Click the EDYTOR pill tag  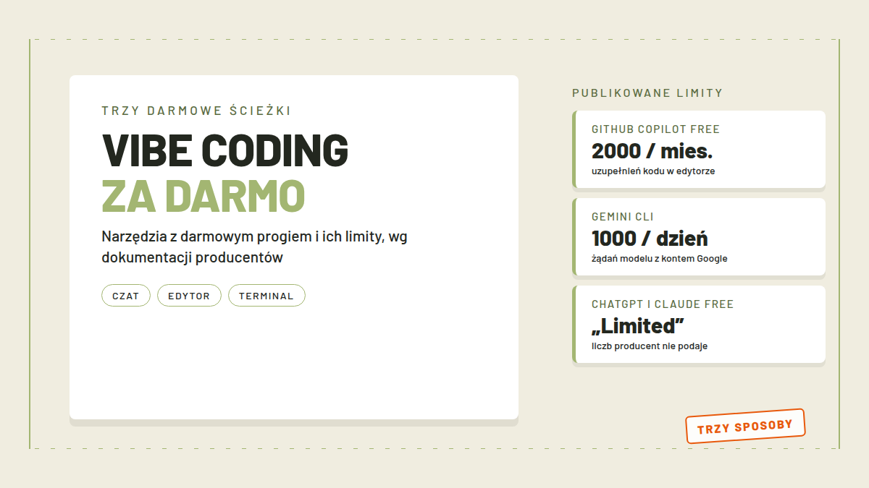189,296
